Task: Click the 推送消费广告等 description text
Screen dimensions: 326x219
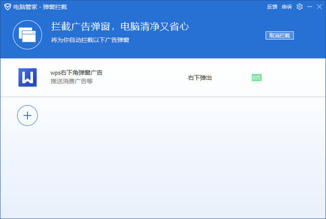Action: click(71, 82)
